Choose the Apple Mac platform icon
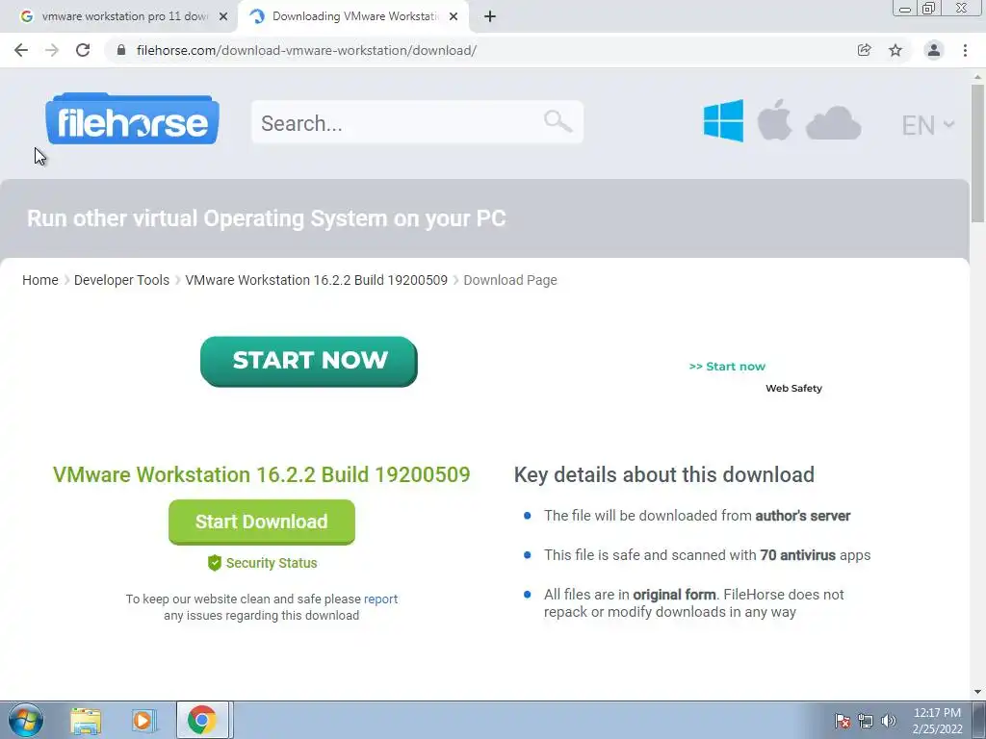Viewport: 986px width, 739px height. click(x=774, y=119)
